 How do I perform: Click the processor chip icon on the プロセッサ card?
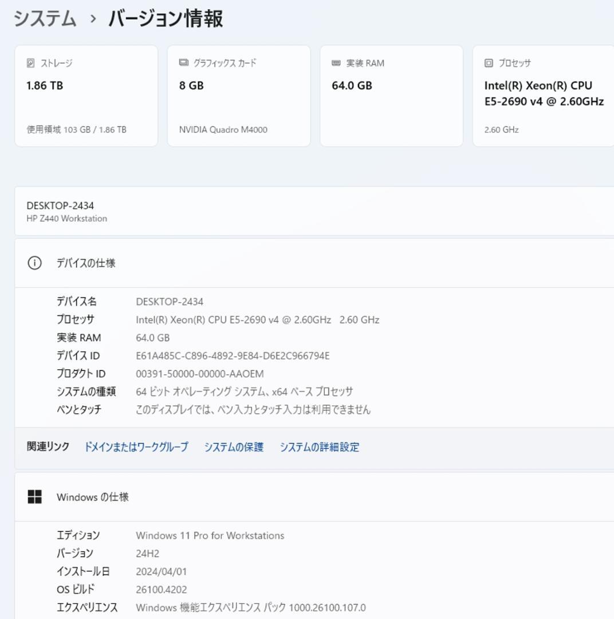tap(487, 64)
